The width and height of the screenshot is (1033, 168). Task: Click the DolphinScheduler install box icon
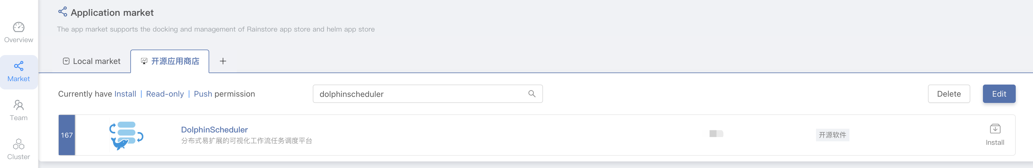(995, 129)
